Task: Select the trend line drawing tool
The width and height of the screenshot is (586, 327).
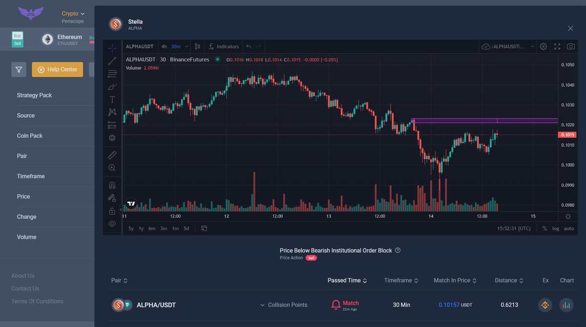Action: point(112,61)
